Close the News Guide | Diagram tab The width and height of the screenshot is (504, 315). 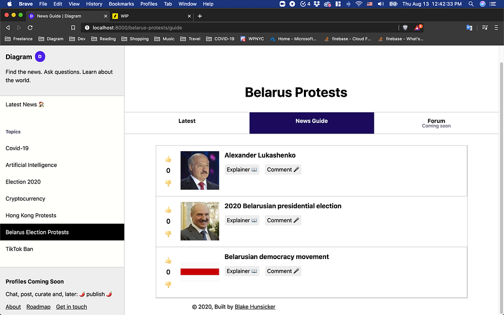click(105, 16)
